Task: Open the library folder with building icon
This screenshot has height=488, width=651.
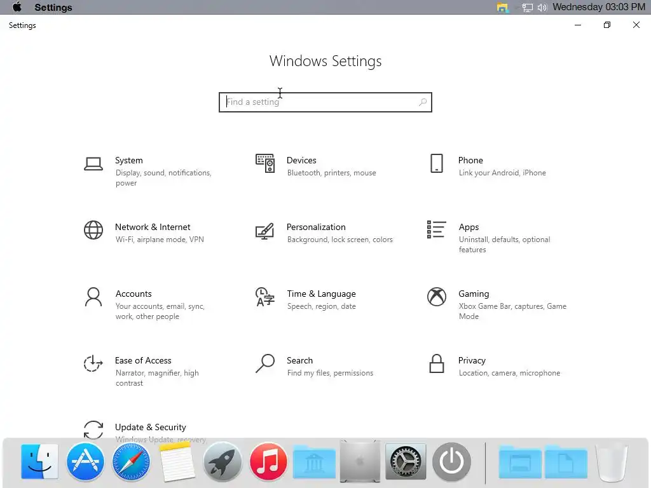Action: click(x=314, y=462)
